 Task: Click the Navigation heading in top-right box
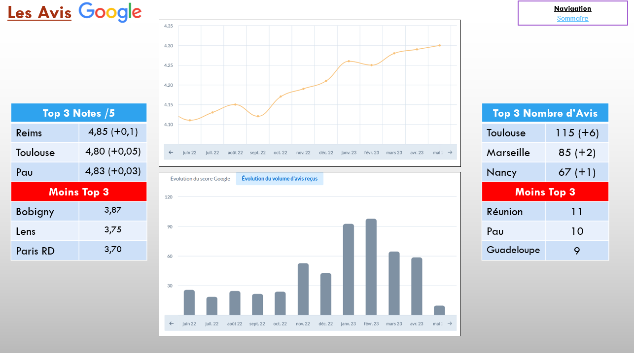pos(572,8)
